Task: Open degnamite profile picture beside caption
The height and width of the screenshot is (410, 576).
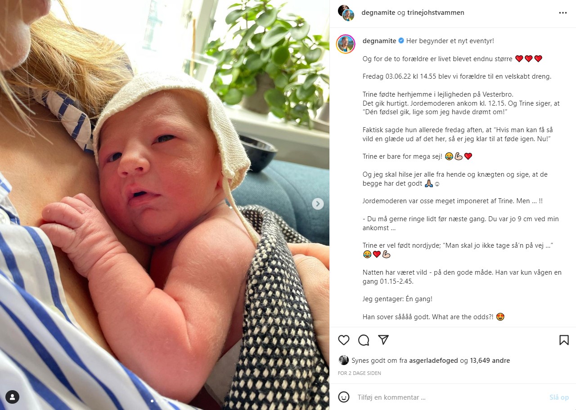Action: click(346, 44)
